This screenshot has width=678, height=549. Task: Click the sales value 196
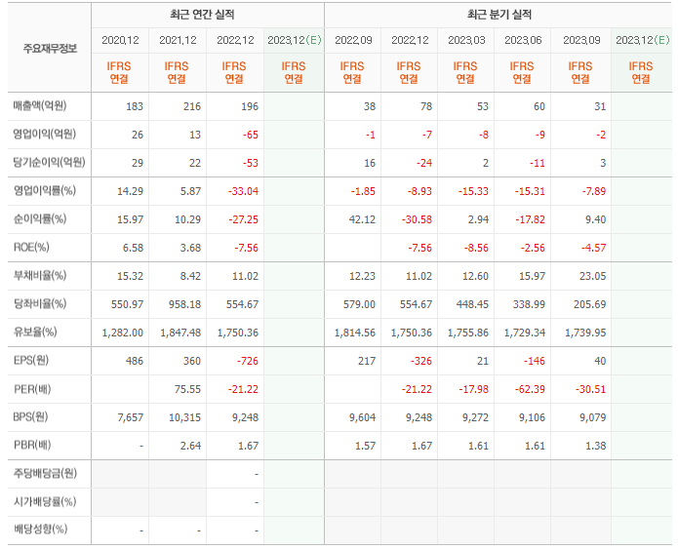[250, 106]
